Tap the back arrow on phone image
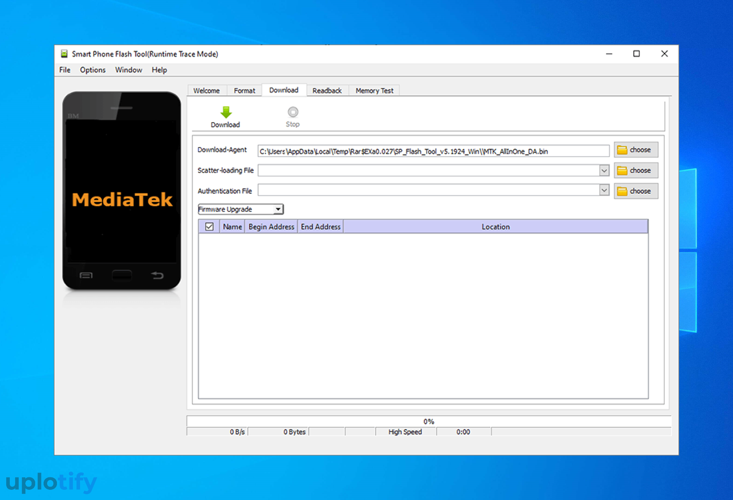This screenshot has height=500, width=733. pyautogui.click(x=157, y=276)
